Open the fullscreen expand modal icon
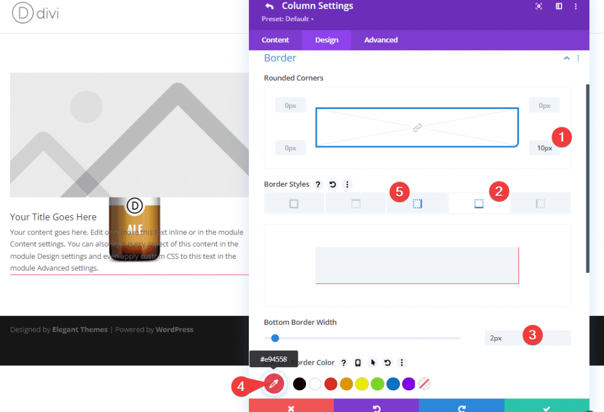 539,6
